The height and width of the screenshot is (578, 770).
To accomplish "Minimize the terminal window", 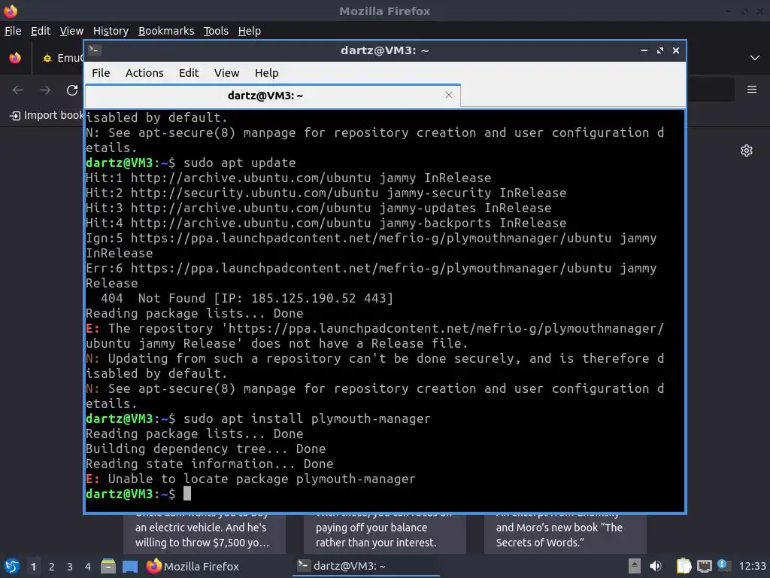I will 644,50.
